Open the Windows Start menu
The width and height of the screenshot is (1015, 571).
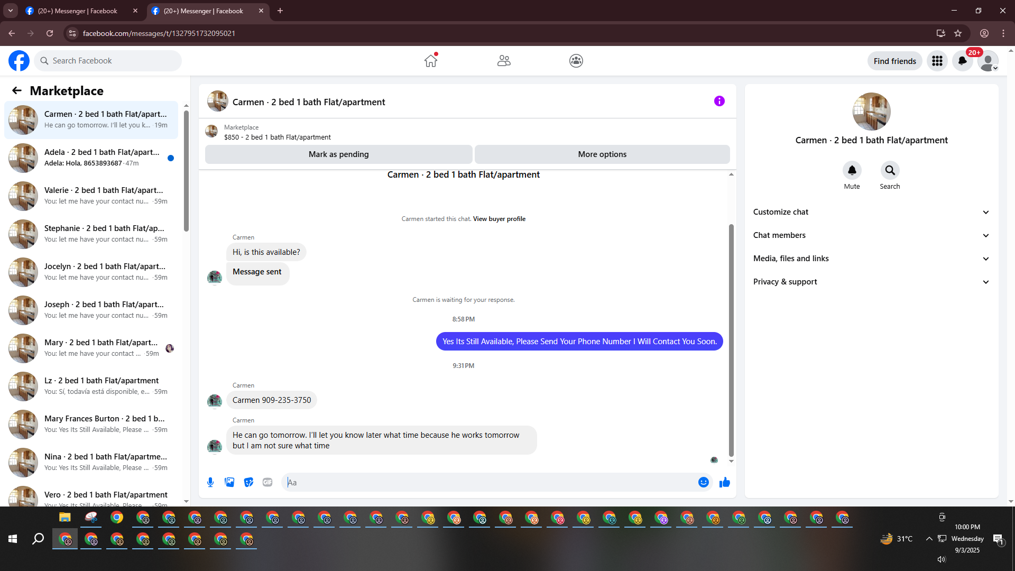tap(13, 539)
